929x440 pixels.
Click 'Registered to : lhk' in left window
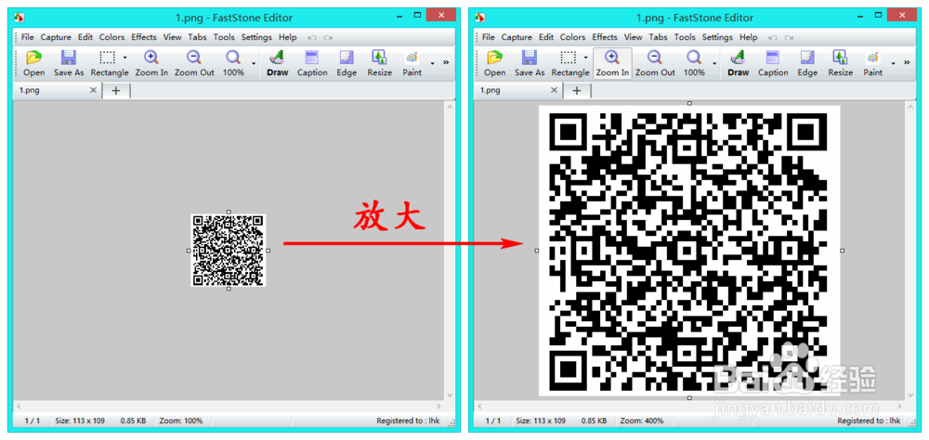click(x=408, y=421)
